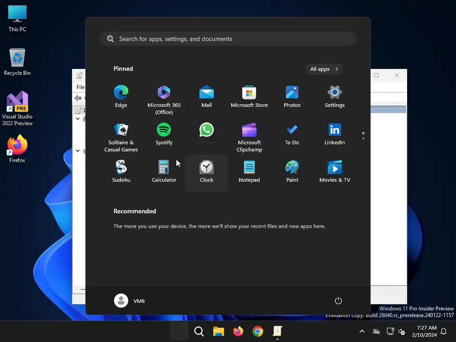This screenshot has width=456, height=342.
Task: Open Google Chrome from taskbar
Action: click(258, 331)
